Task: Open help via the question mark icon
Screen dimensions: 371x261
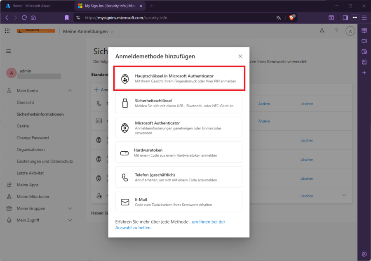Action: pos(336,31)
